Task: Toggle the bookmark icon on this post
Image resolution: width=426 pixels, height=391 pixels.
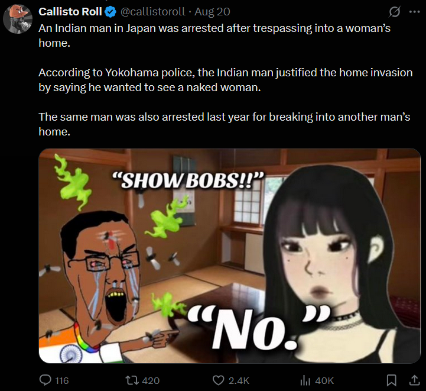Action: point(392,380)
